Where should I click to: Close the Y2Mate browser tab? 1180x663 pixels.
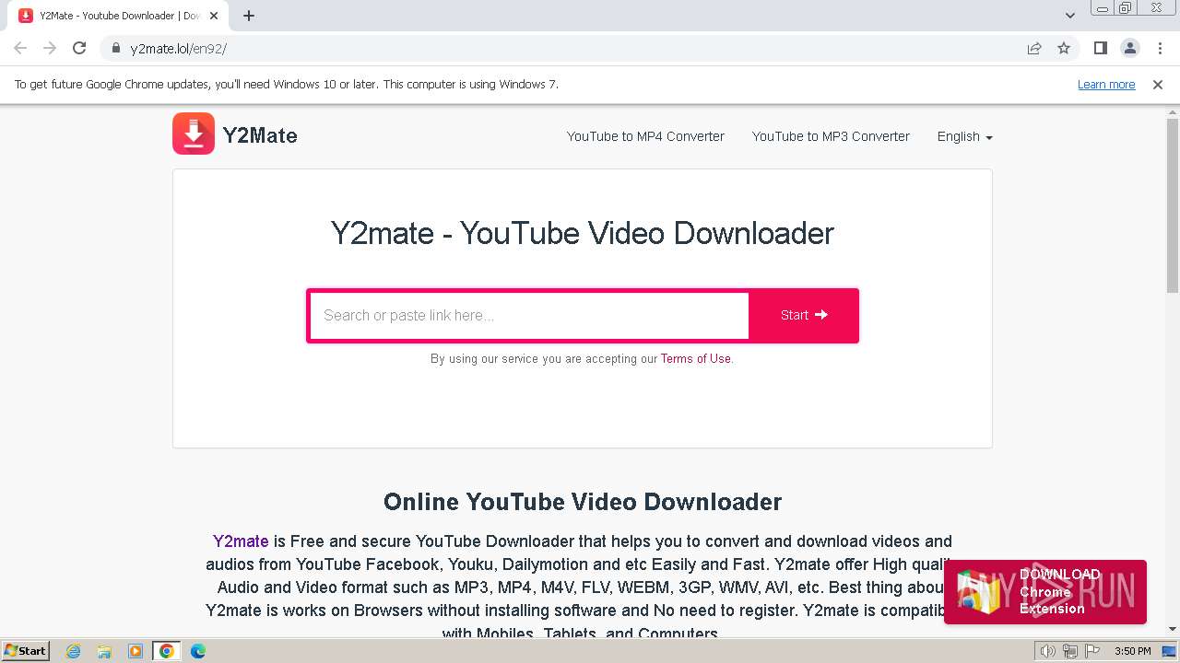click(x=214, y=16)
